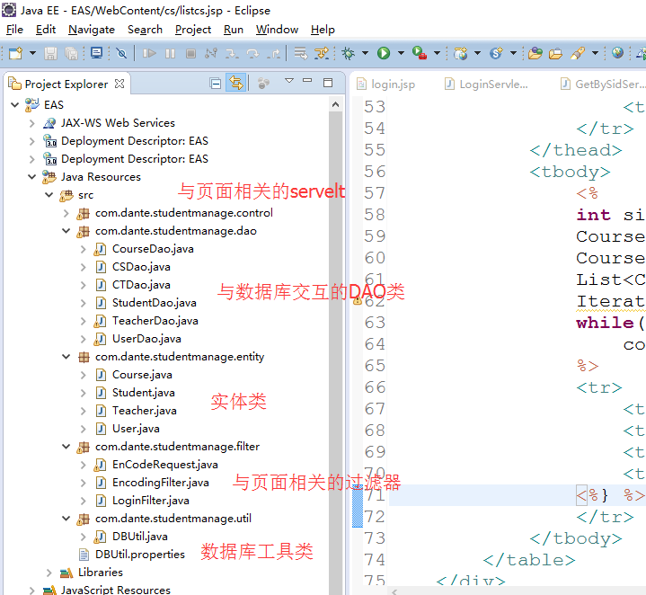
Task: Expand JAX-WS Web Services node
Action: point(31,123)
